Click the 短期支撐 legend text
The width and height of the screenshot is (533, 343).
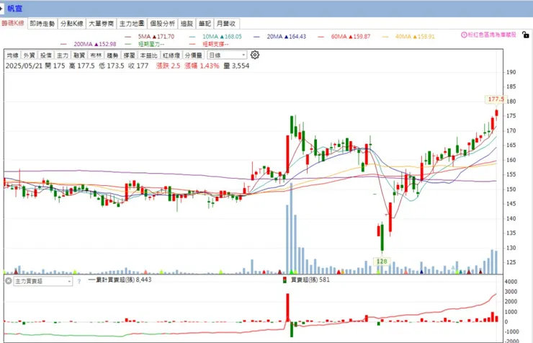point(215,44)
